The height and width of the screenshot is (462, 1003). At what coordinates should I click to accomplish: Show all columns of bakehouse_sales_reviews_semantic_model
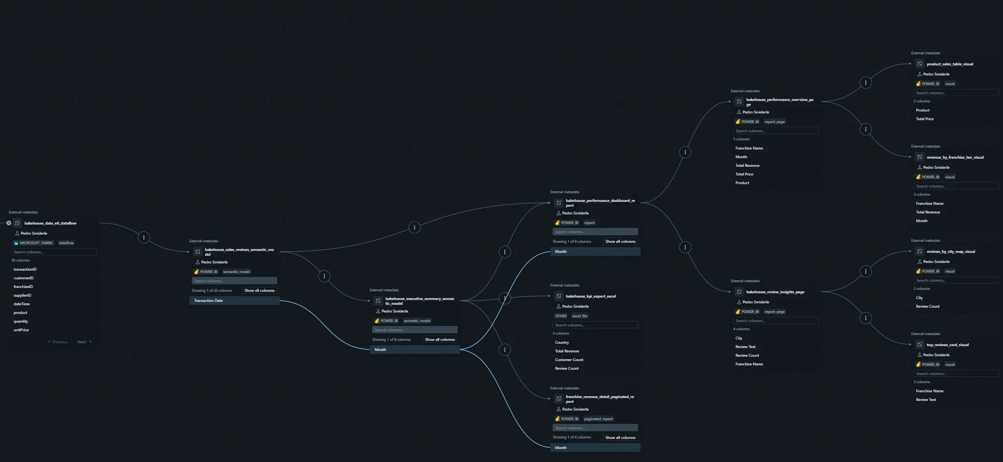(x=259, y=290)
